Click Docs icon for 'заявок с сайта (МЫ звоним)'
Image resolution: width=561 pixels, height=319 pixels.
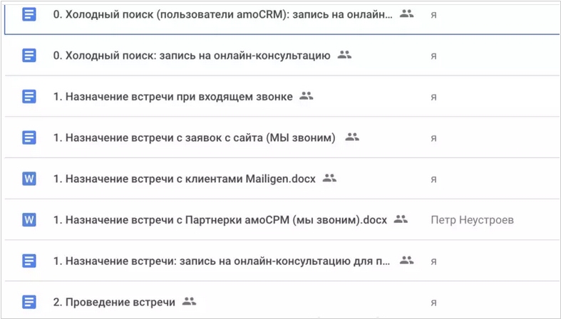[x=29, y=137]
